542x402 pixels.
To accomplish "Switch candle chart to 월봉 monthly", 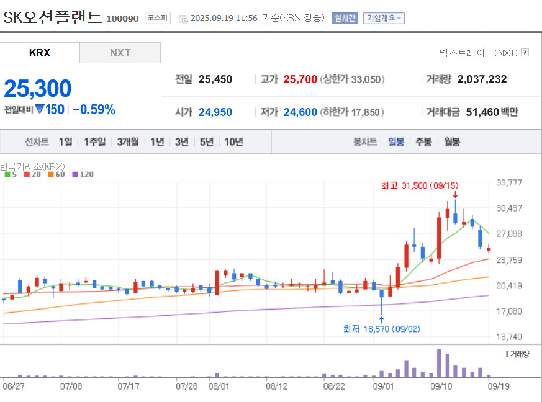I will pyautogui.click(x=452, y=141).
